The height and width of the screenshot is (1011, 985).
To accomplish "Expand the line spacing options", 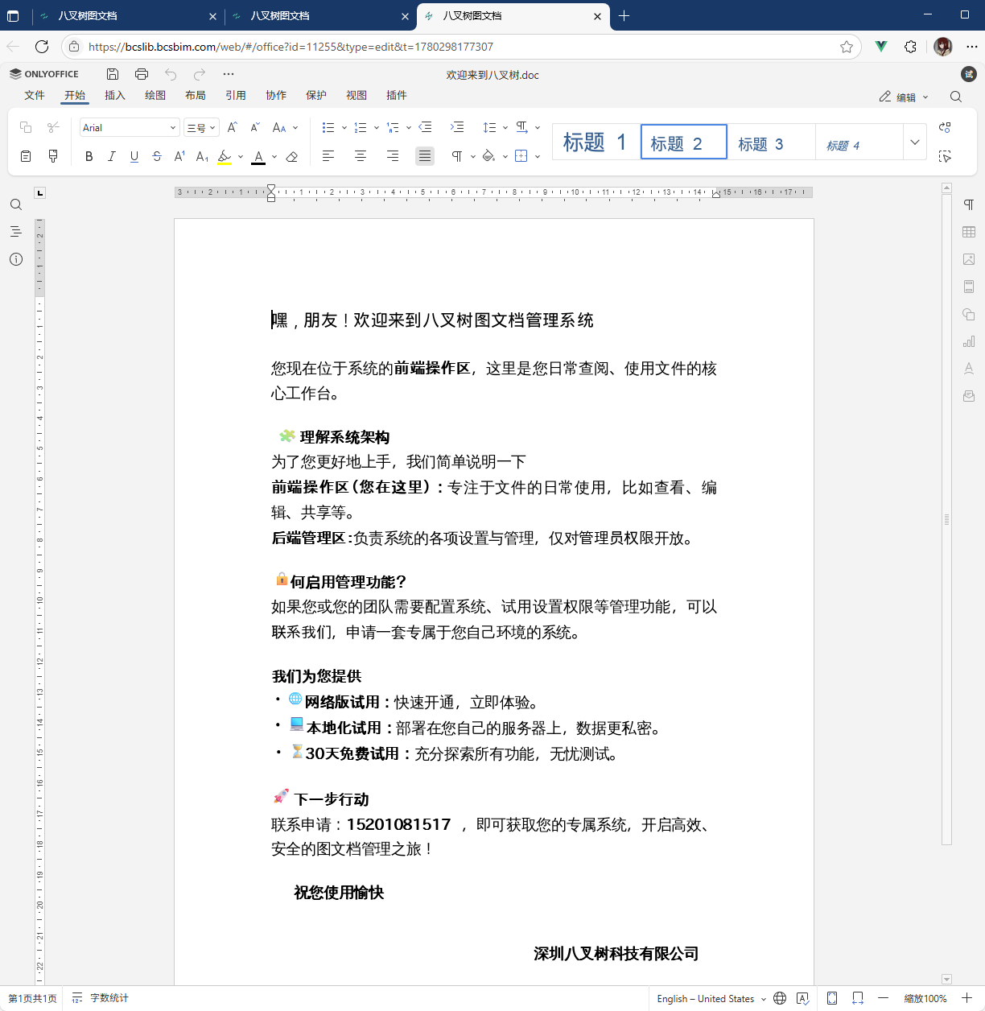I will click(505, 127).
